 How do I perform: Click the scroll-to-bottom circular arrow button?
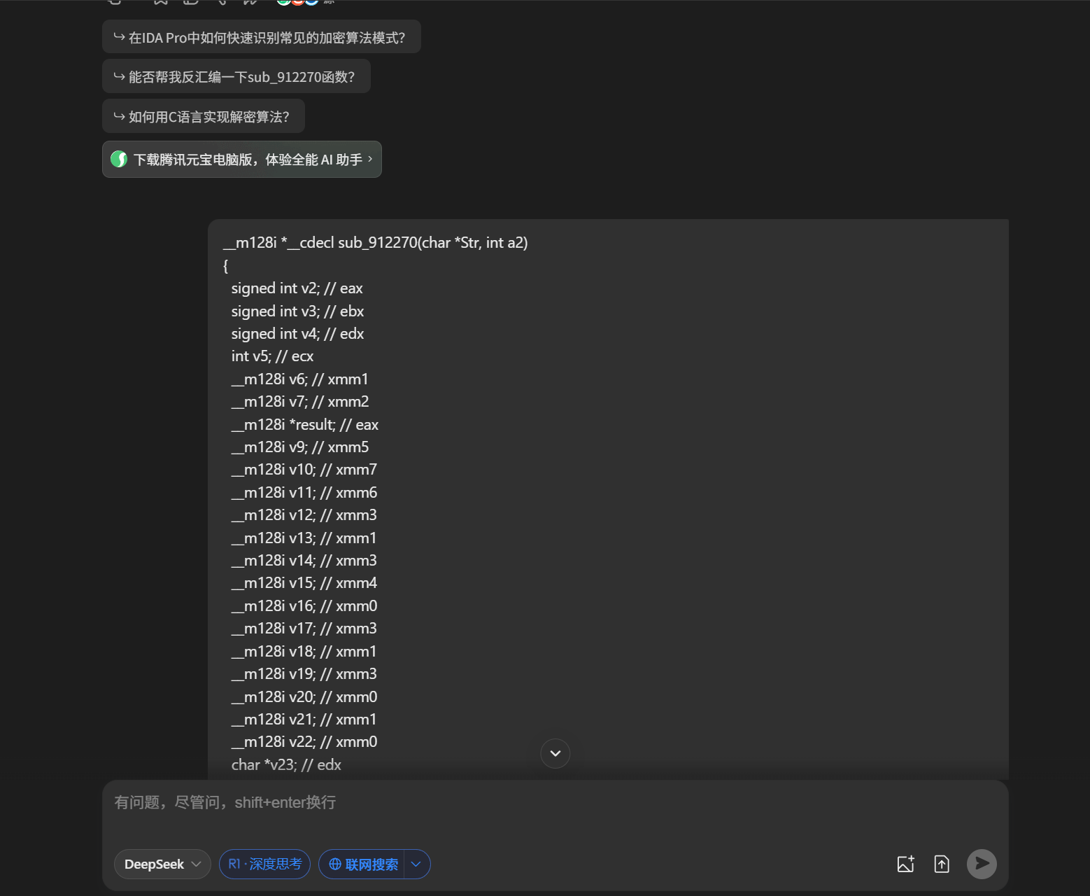555,753
